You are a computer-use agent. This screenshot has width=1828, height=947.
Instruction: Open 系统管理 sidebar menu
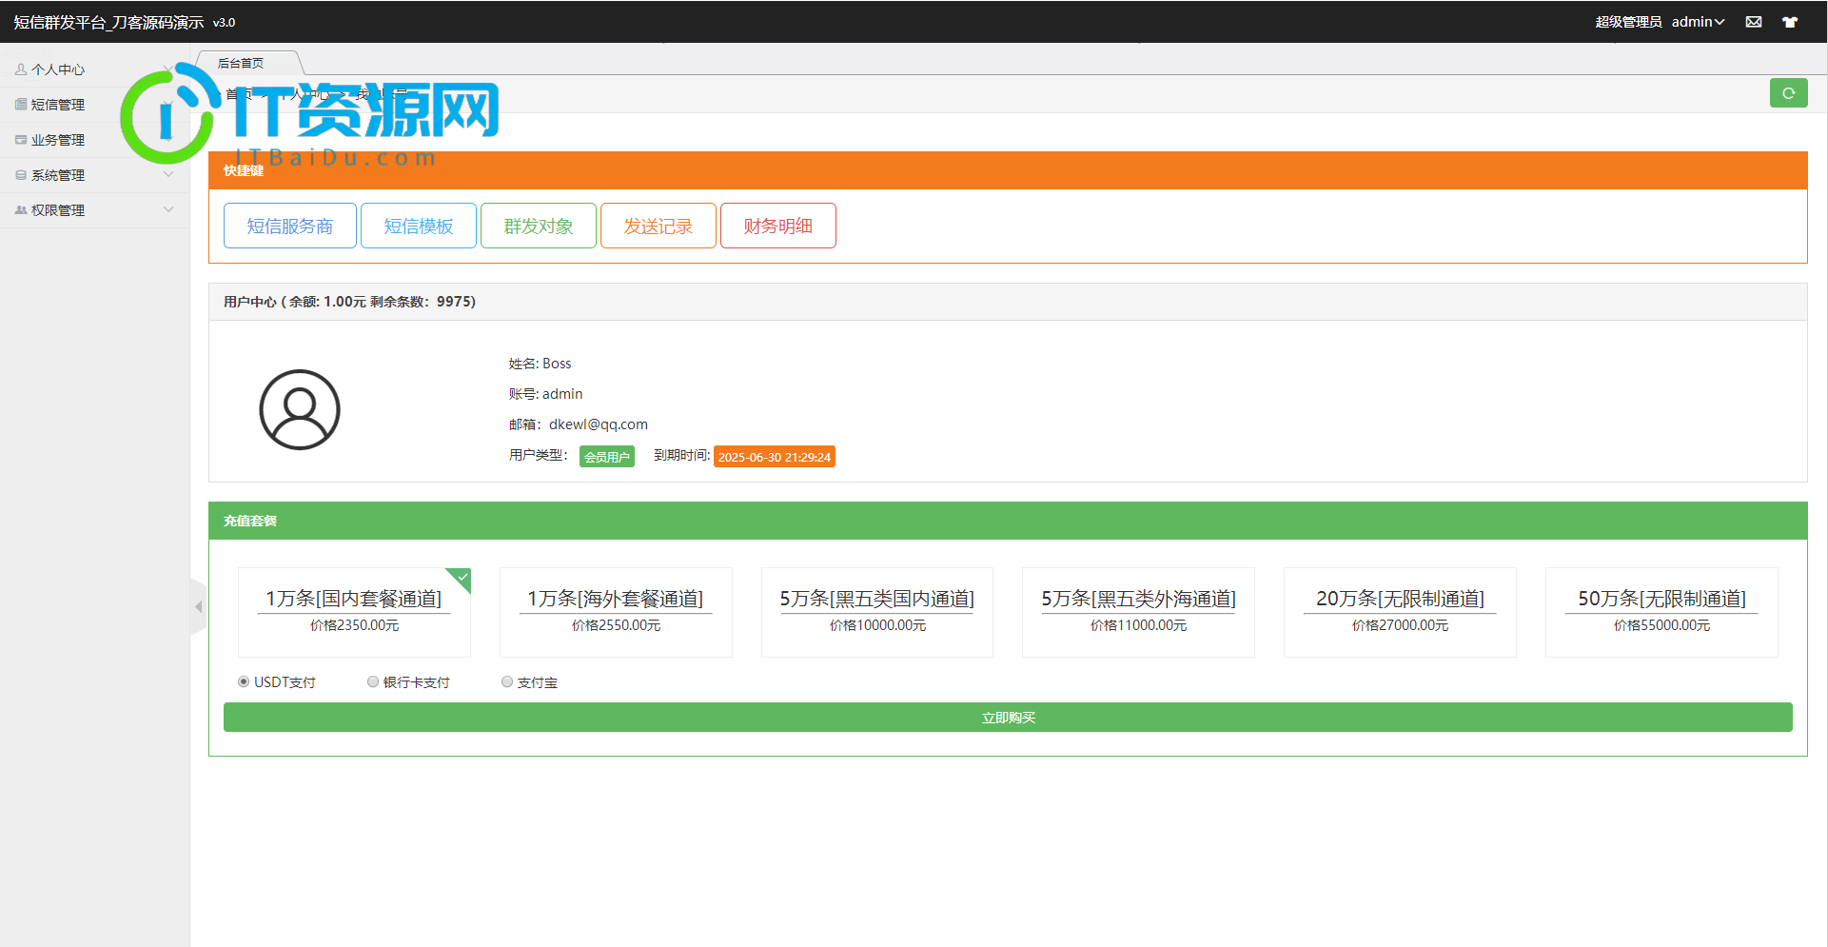(95, 175)
